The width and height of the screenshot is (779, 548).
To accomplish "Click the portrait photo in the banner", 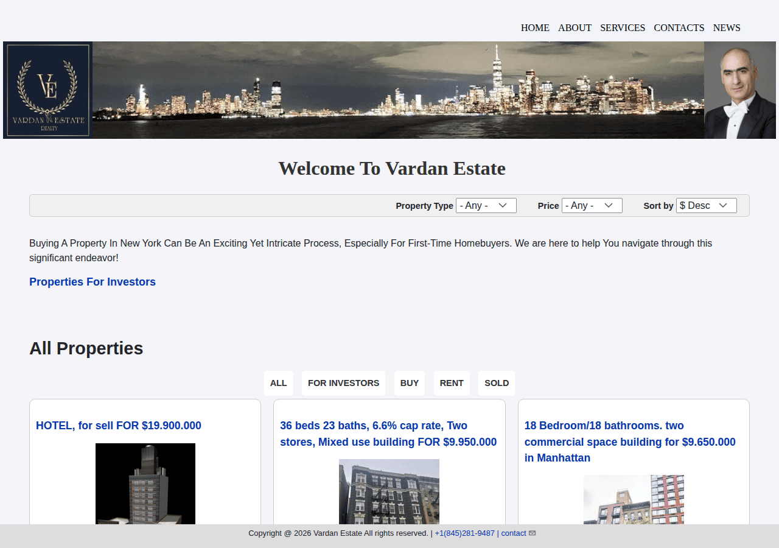I will click(x=740, y=90).
